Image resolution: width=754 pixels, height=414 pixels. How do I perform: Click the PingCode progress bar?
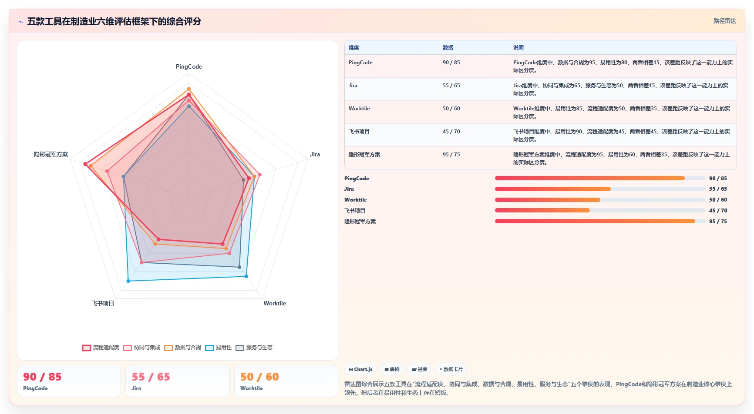pyautogui.click(x=600, y=178)
